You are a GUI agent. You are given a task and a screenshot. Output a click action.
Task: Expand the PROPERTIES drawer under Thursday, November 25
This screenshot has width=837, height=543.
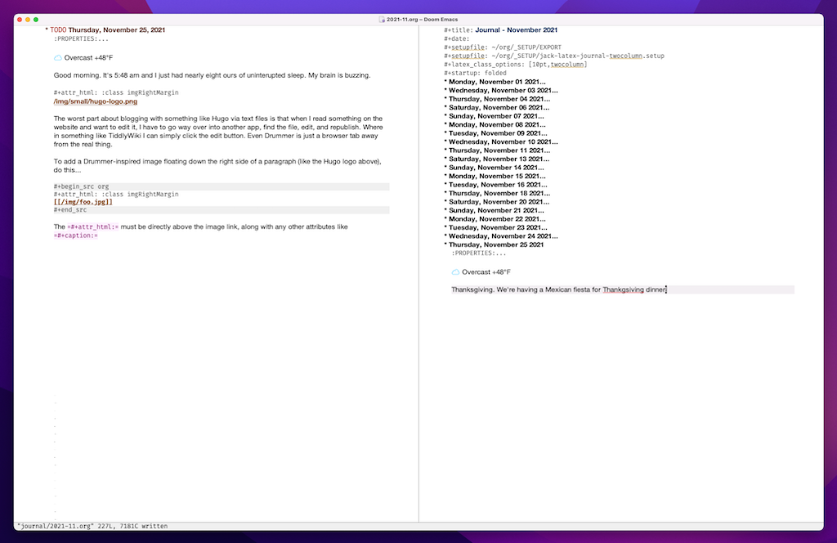(x=478, y=254)
